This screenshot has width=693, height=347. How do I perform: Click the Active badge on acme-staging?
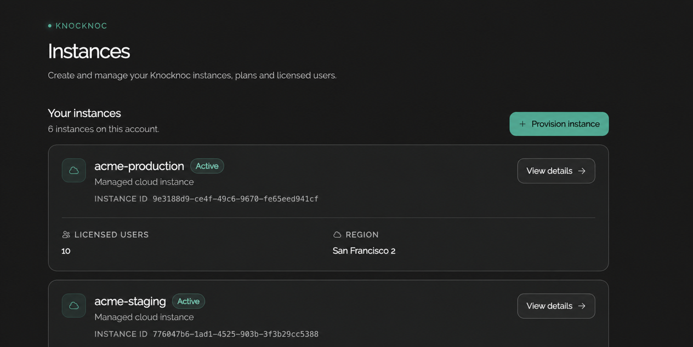click(189, 301)
